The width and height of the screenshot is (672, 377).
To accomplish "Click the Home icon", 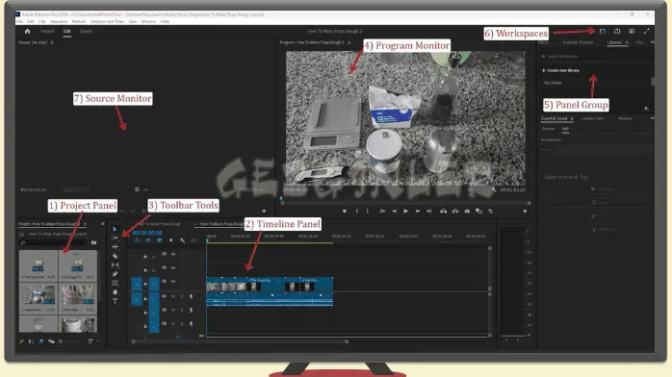I will click(x=27, y=31).
